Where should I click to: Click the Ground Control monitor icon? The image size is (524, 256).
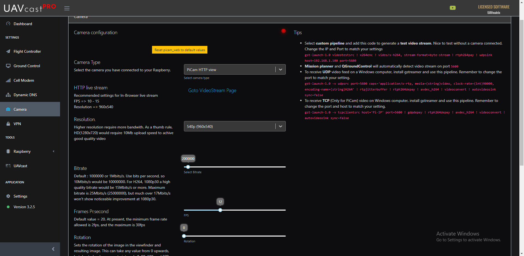click(x=8, y=66)
